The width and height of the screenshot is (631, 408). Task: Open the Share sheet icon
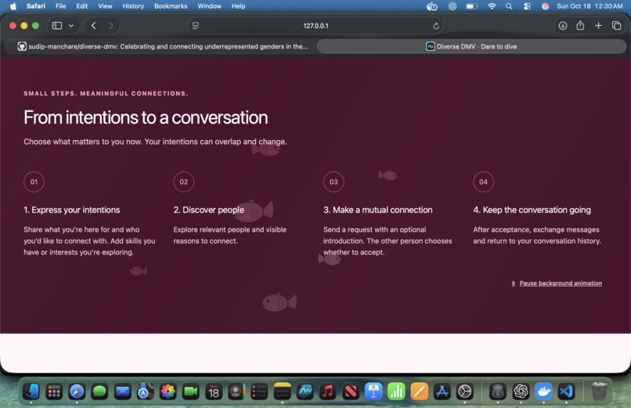click(580, 26)
